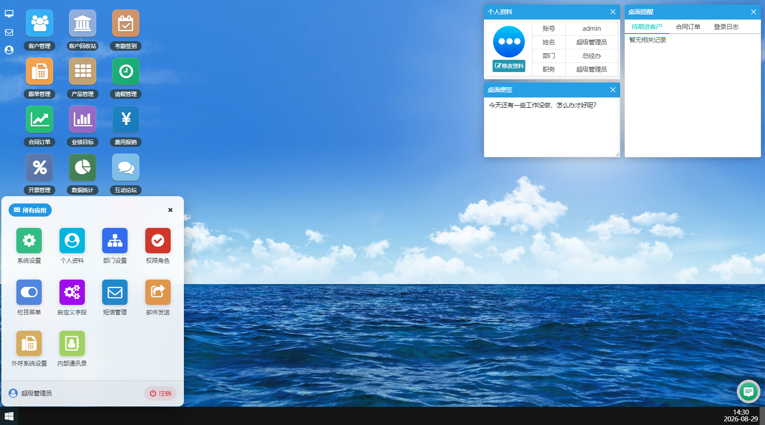Launch the 互动论坛 chat icon
This screenshot has height=425, width=765.
(126, 167)
